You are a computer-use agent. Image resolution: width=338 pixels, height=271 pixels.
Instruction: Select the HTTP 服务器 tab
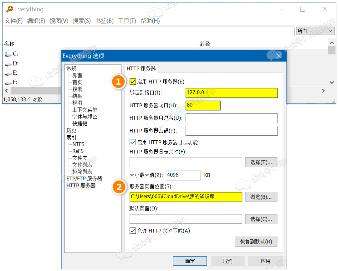(141, 69)
